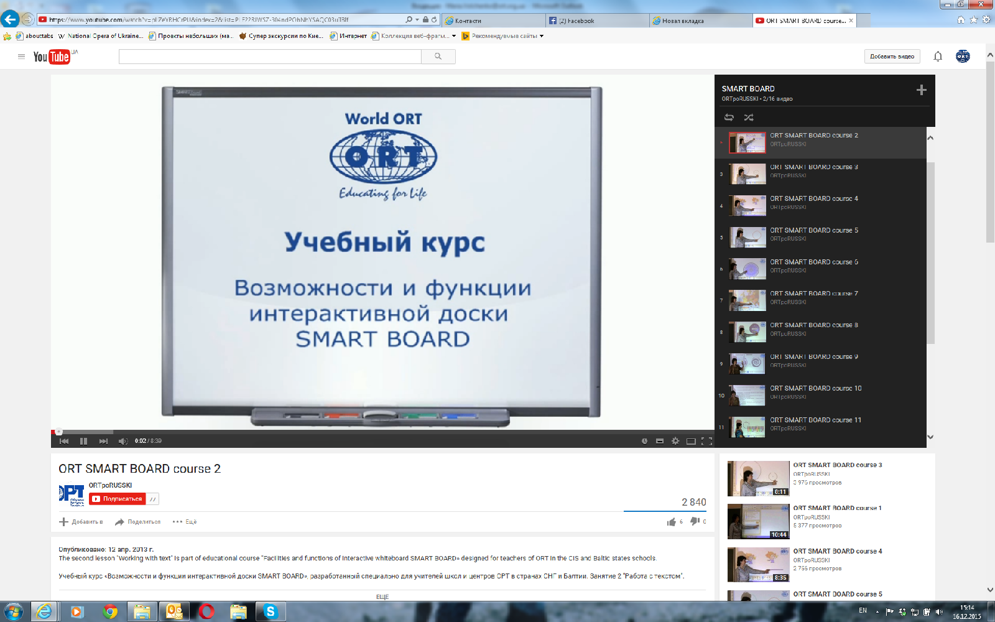Open suggested video ORT SMART BOARD course 1
Screen dimensions: 995x622
pos(837,508)
